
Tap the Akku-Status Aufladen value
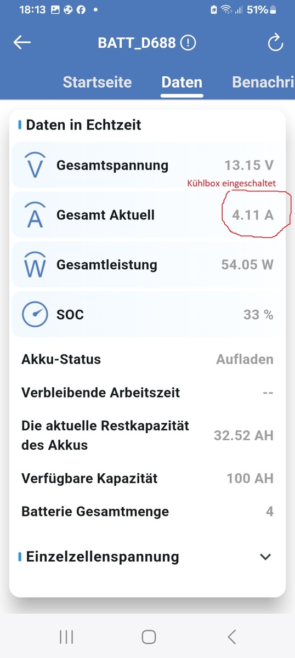[x=245, y=360]
